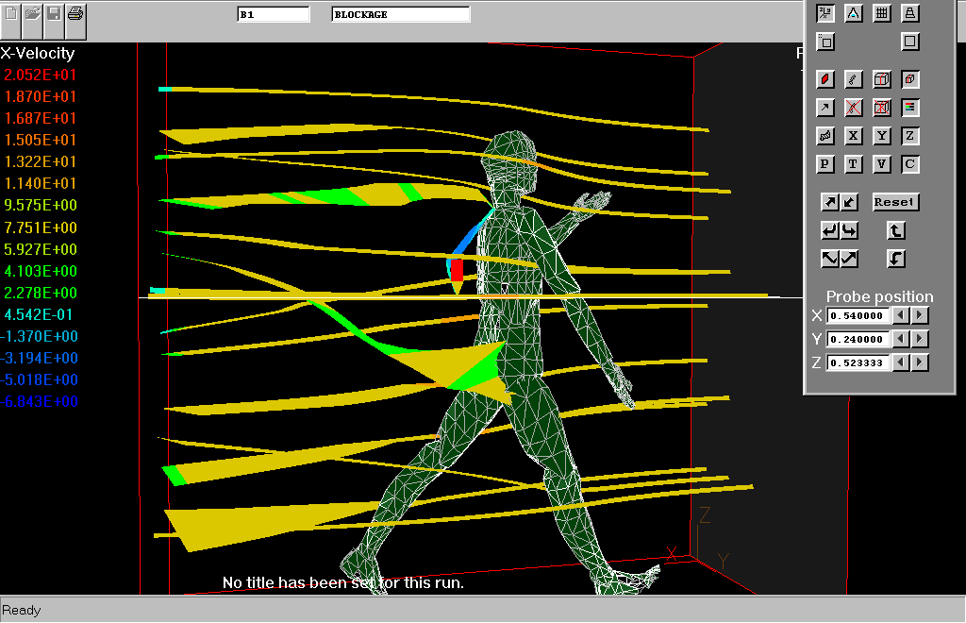Click the New file icon
Viewport: 966px width, 623px height.
pos(11,14)
